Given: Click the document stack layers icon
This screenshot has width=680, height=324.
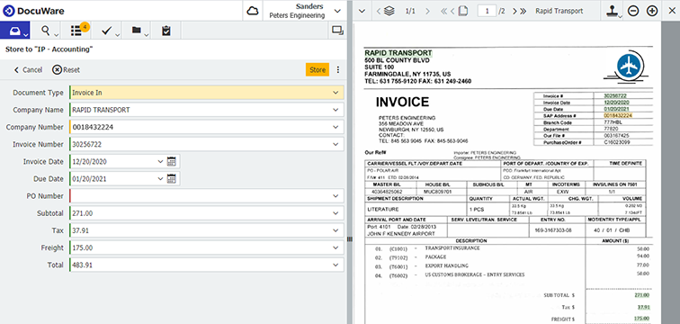Looking at the screenshot, I should coord(389,12).
